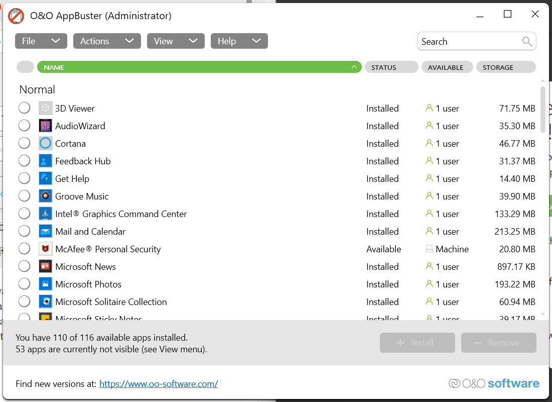
Task: Open the Actions dropdown menu
Action: coord(106,41)
